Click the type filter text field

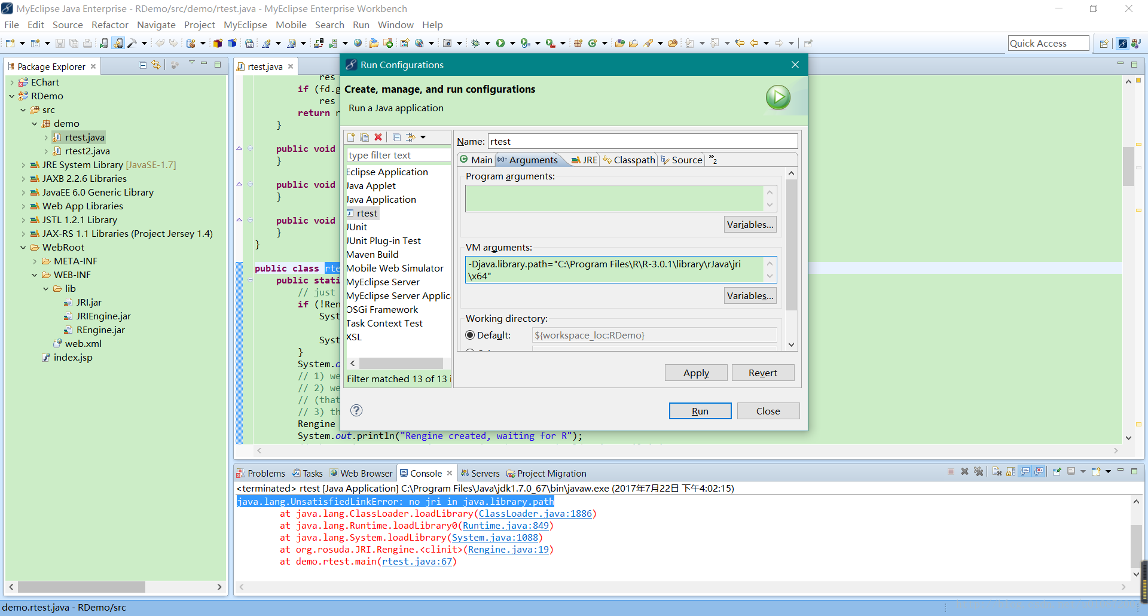pyautogui.click(x=398, y=155)
